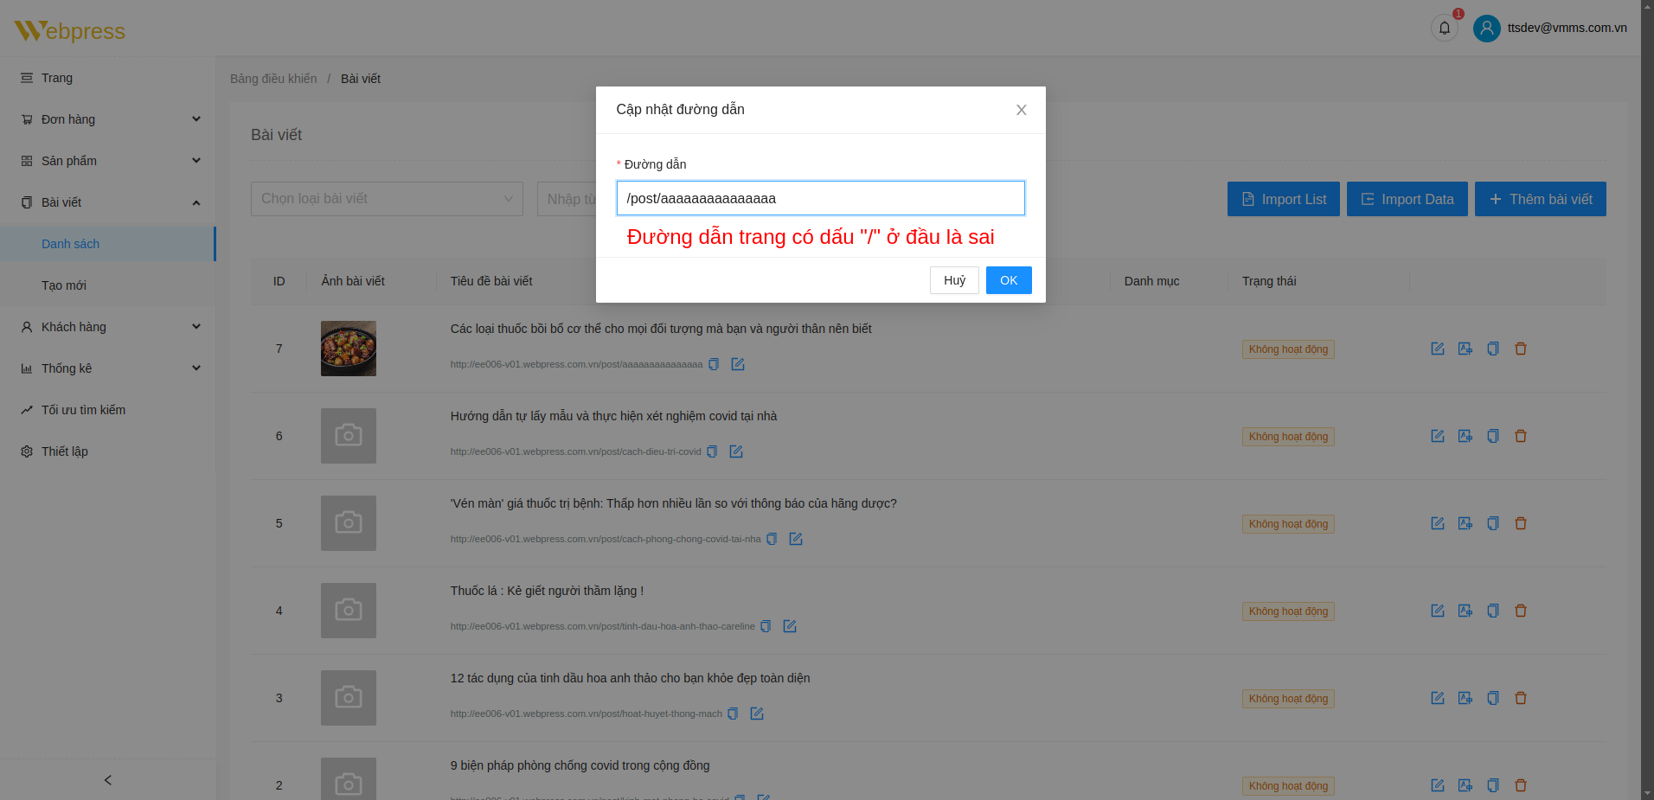Select the Tạo mới menu item

(x=64, y=285)
